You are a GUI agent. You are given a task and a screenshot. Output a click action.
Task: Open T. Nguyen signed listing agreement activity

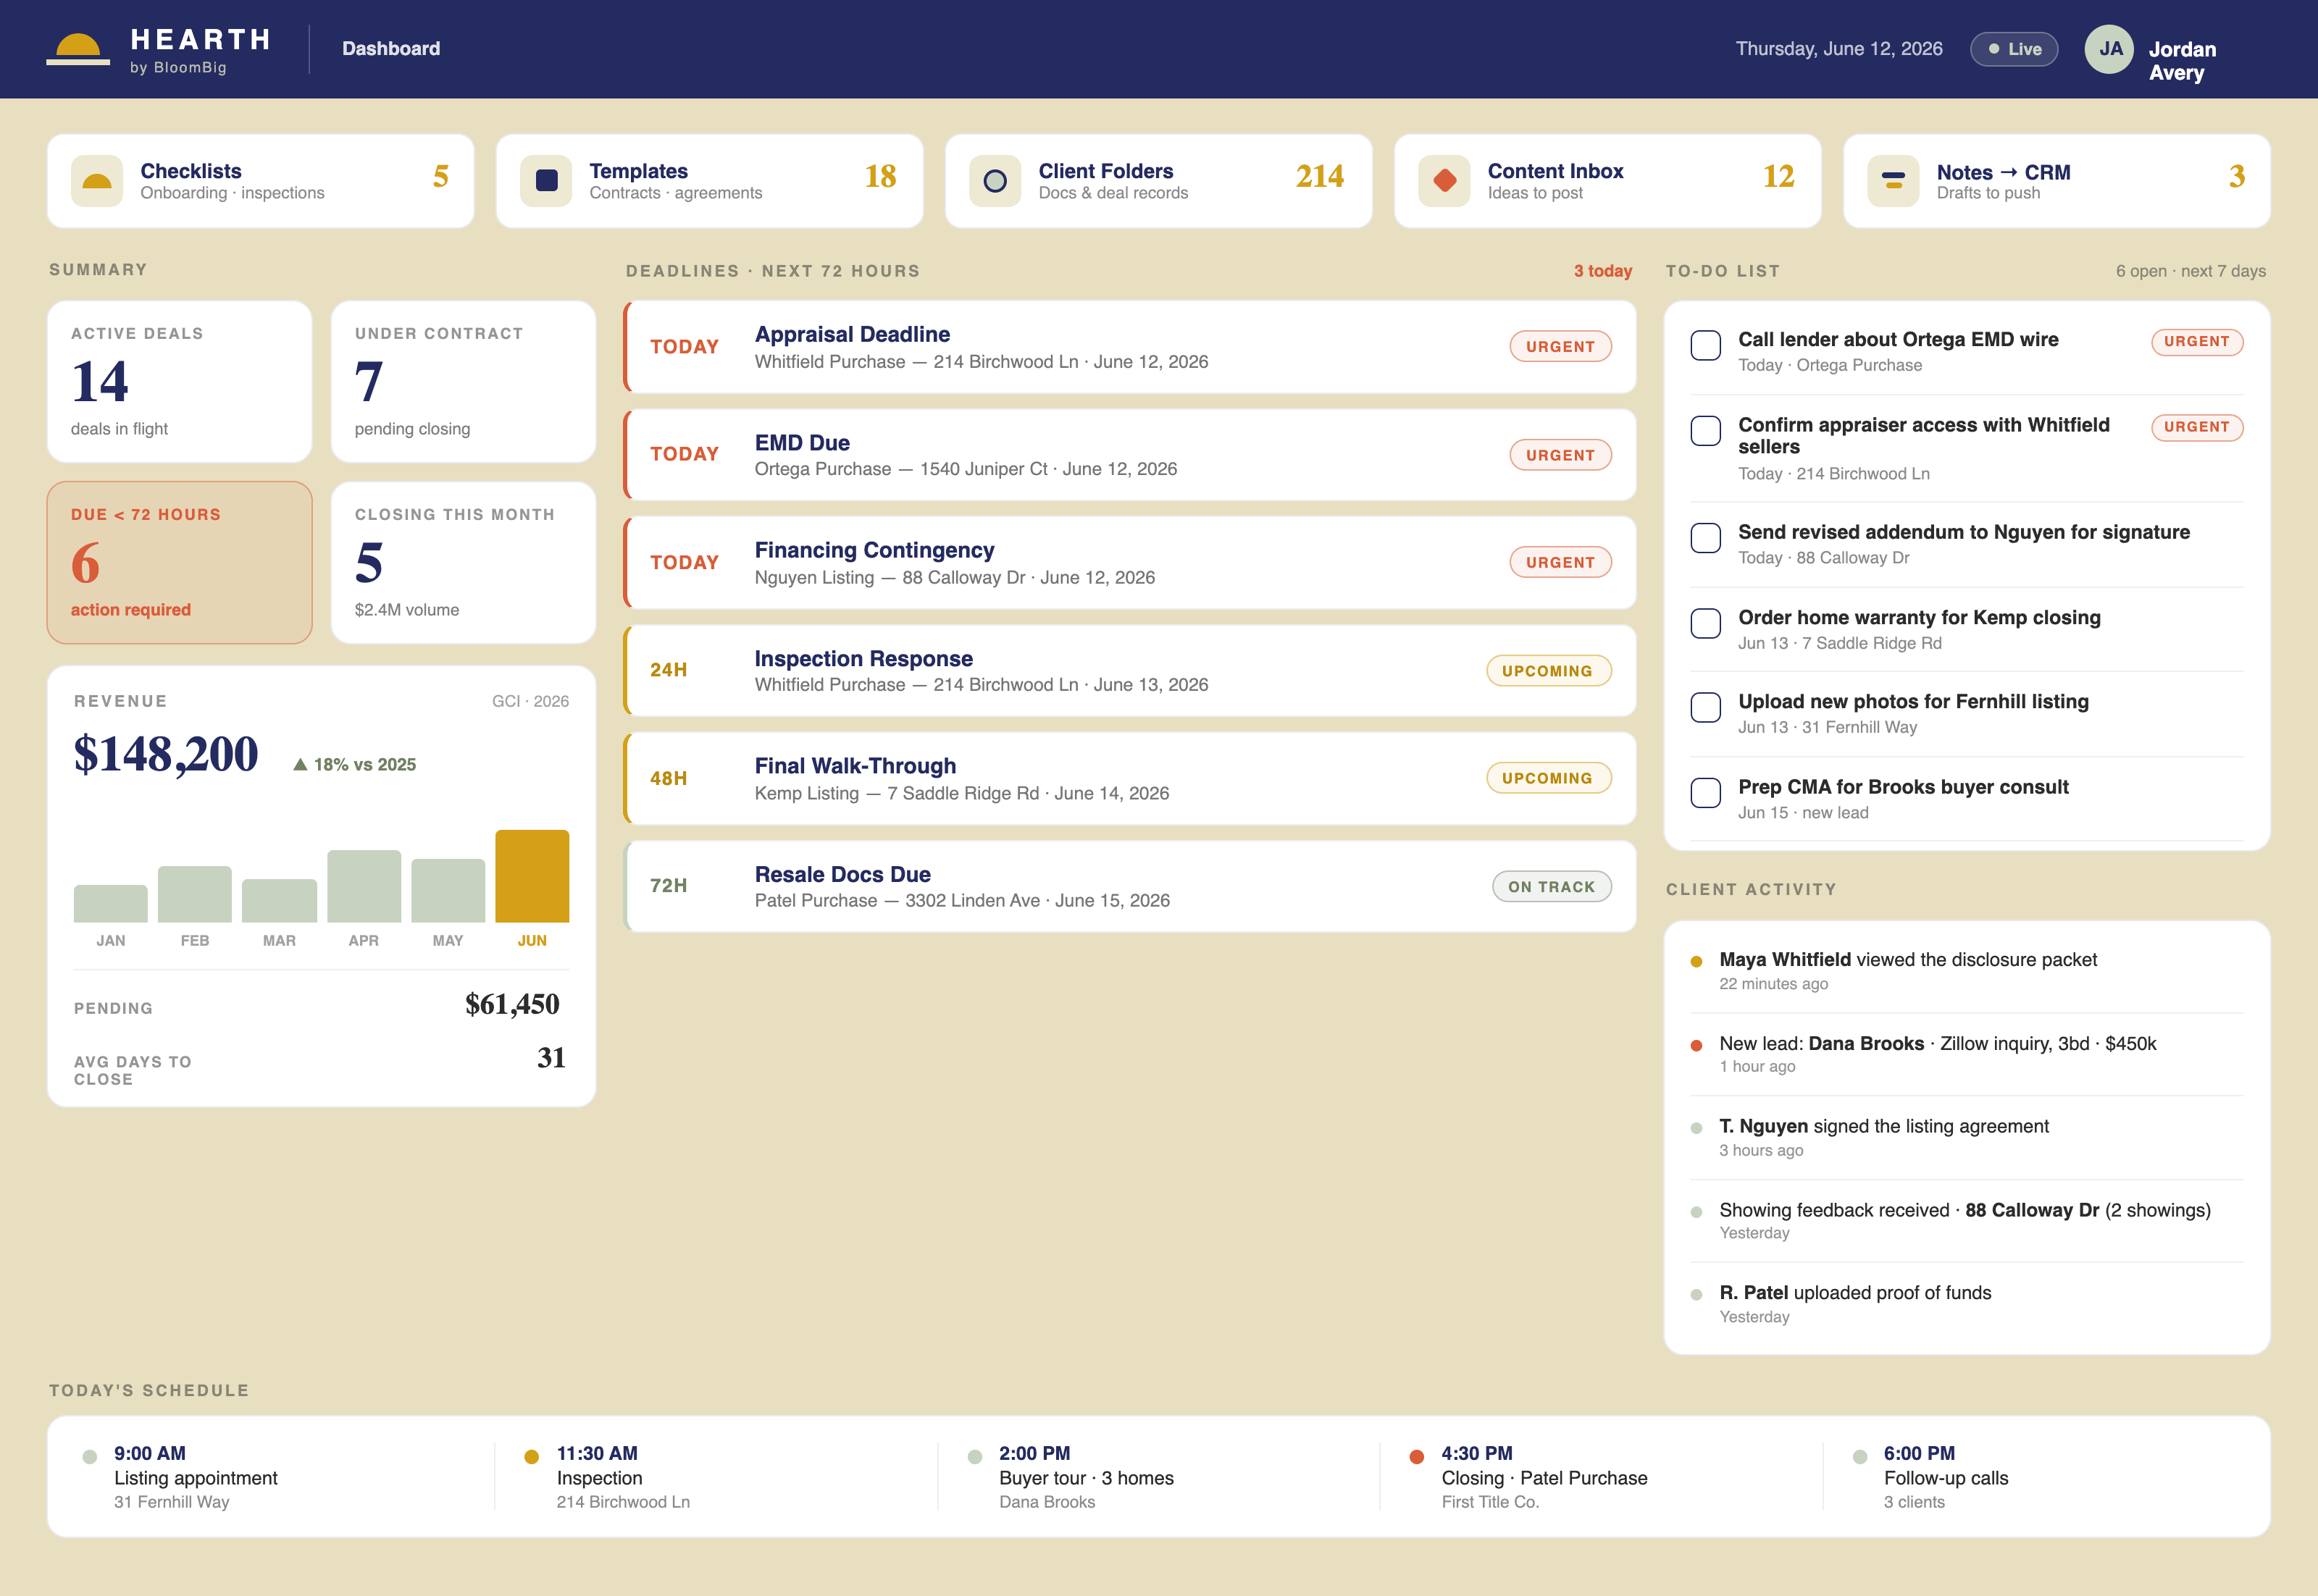pyautogui.click(x=1967, y=1137)
